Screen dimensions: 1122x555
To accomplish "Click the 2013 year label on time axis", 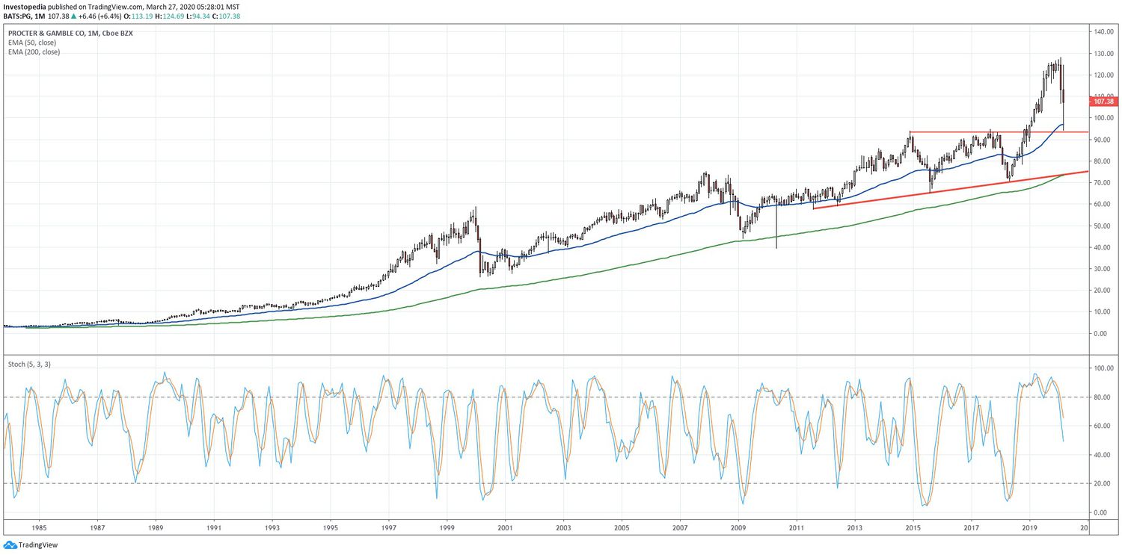I will (855, 528).
